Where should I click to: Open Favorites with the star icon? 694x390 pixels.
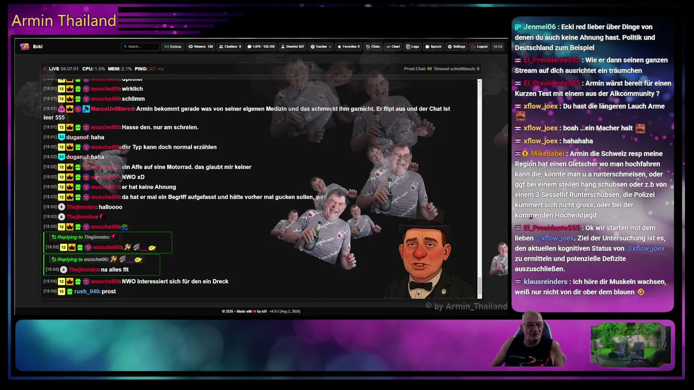tap(349, 47)
